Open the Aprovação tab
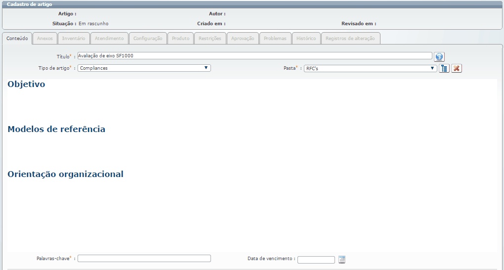This screenshot has width=504, height=270. click(x=243, y=39)
